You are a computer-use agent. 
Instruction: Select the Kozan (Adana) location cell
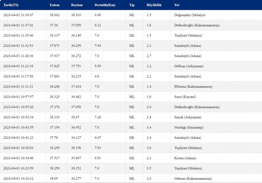pos(185,158)
